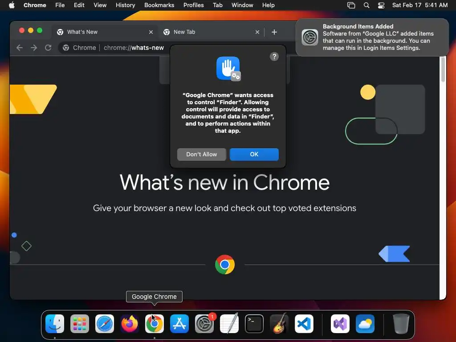Open Visual Studio from the Dock
The image size is (456, 342).
(340, 324)
